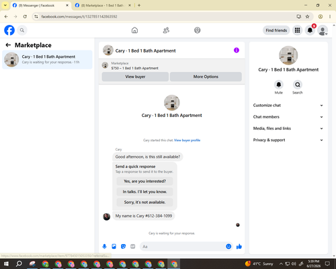Open the taskbar clock showing 5:39 PM
This screenshot has width=336, height=269.
[x=314, y=264]
